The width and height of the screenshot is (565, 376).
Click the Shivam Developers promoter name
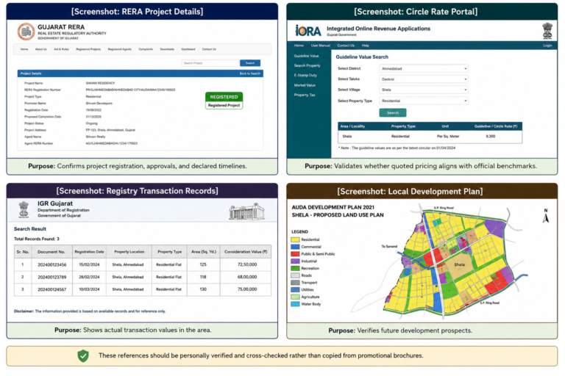(99, 104)
